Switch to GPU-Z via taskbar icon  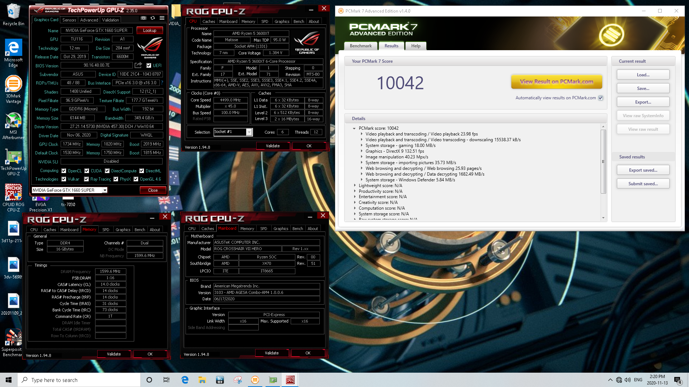tap(273, 380)
